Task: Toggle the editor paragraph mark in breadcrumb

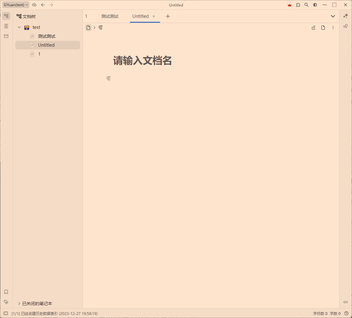Action: [x=101, y=28]
